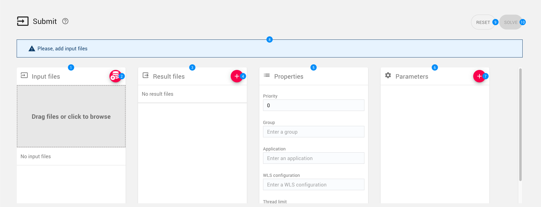Click the Application input field
The height and width of the screenshot is (207, 541).
pyautogui.click(x=313, y=158)
